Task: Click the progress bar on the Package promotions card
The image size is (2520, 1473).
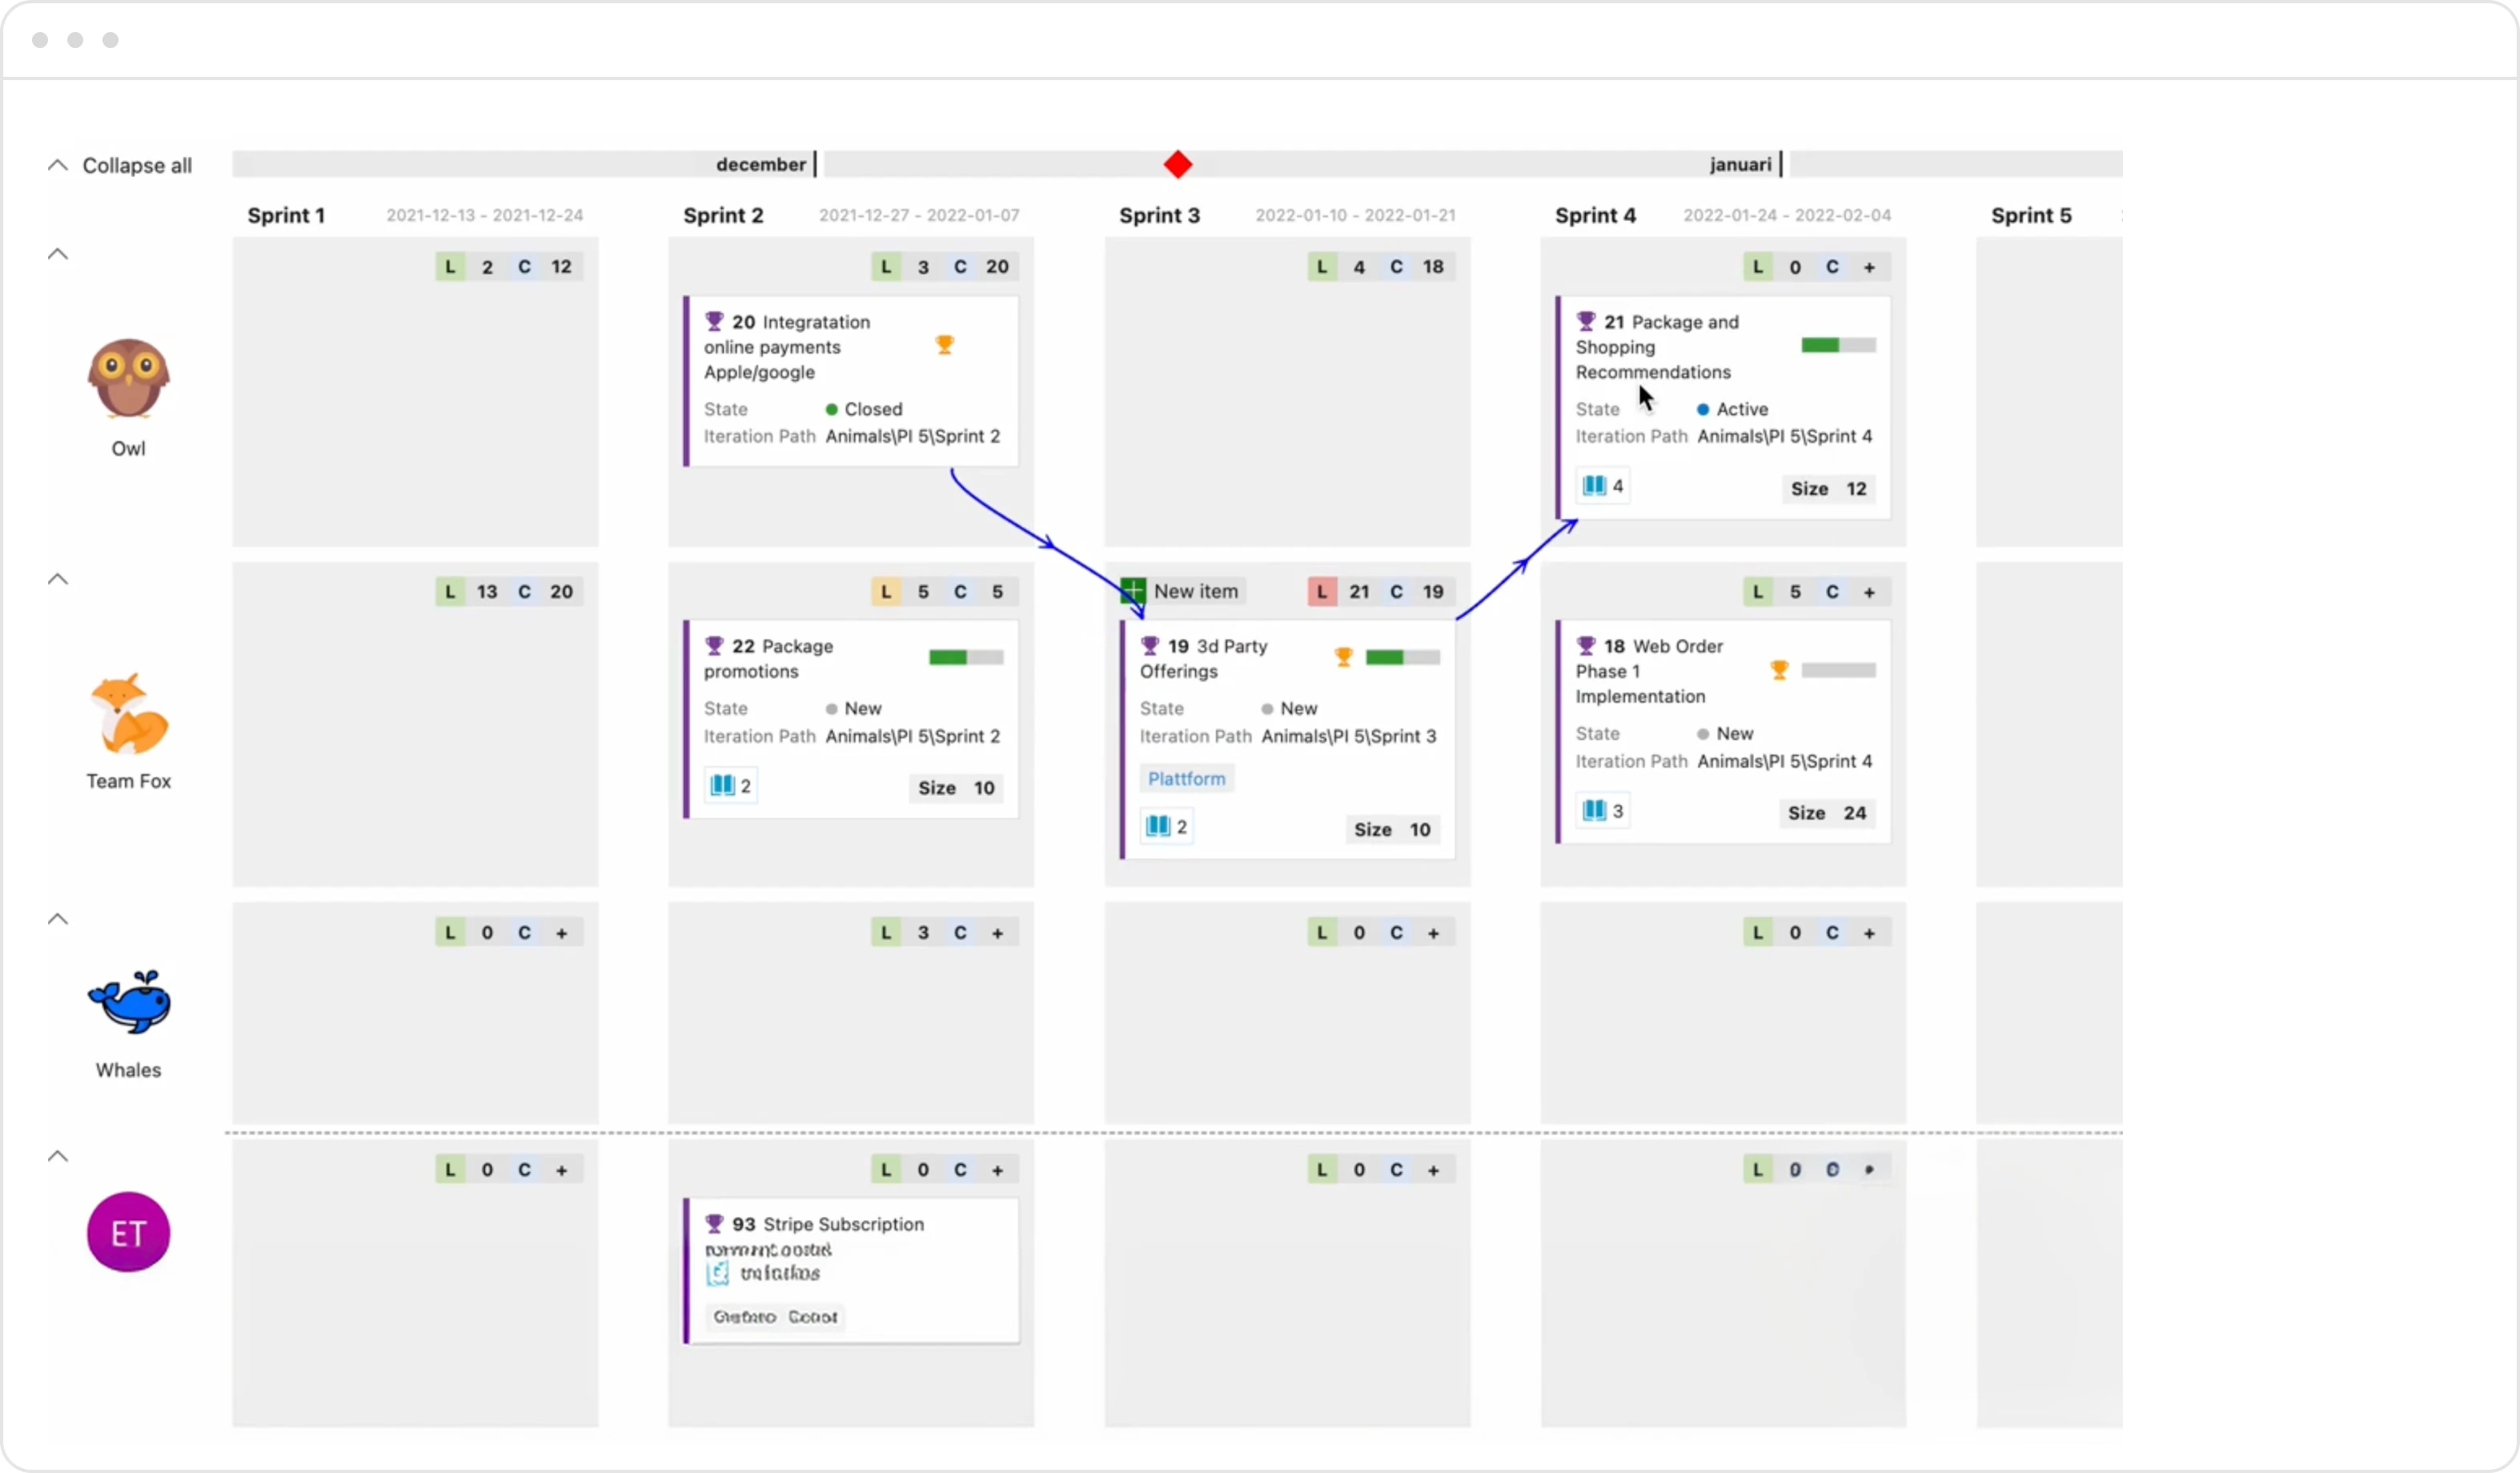Action: coord(966,657)
